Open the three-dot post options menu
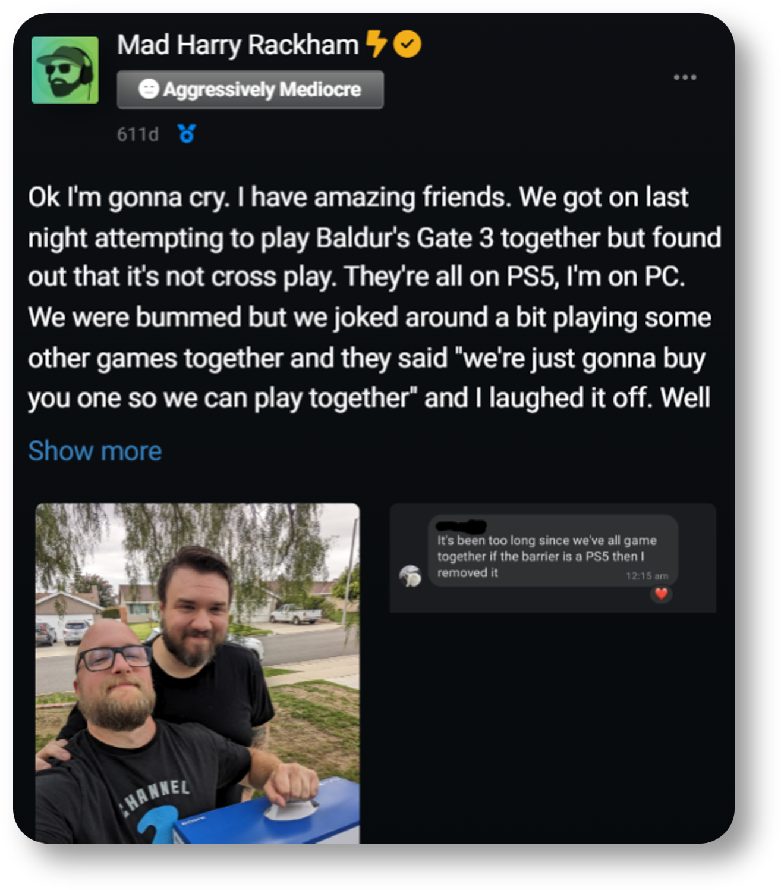Image resolution: width=781 pixels, height=890 pixels. [685, 77]
